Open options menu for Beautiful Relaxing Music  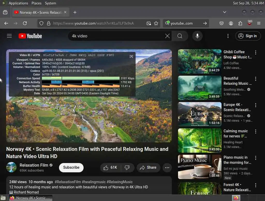(x=255, y=79)
